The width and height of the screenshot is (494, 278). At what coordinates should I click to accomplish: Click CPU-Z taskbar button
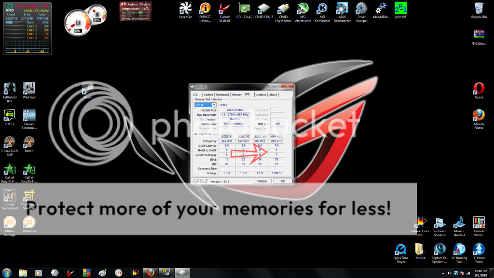[182, 273]
